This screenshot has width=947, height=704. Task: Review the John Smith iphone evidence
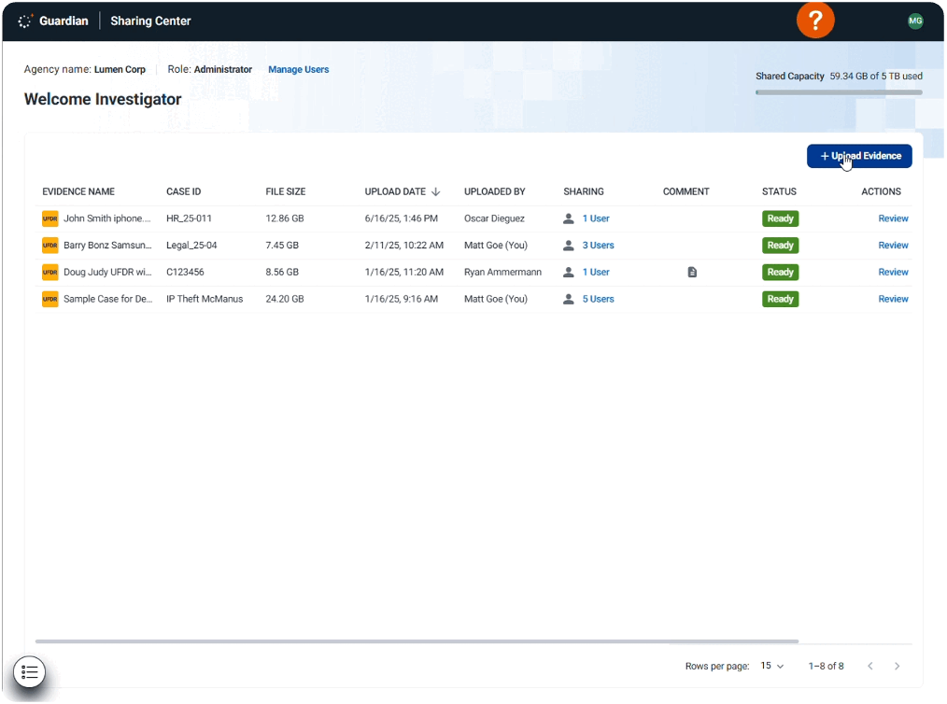[x=893, y=218]
